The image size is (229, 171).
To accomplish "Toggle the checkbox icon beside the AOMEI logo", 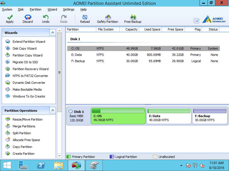I will (196, 21).
